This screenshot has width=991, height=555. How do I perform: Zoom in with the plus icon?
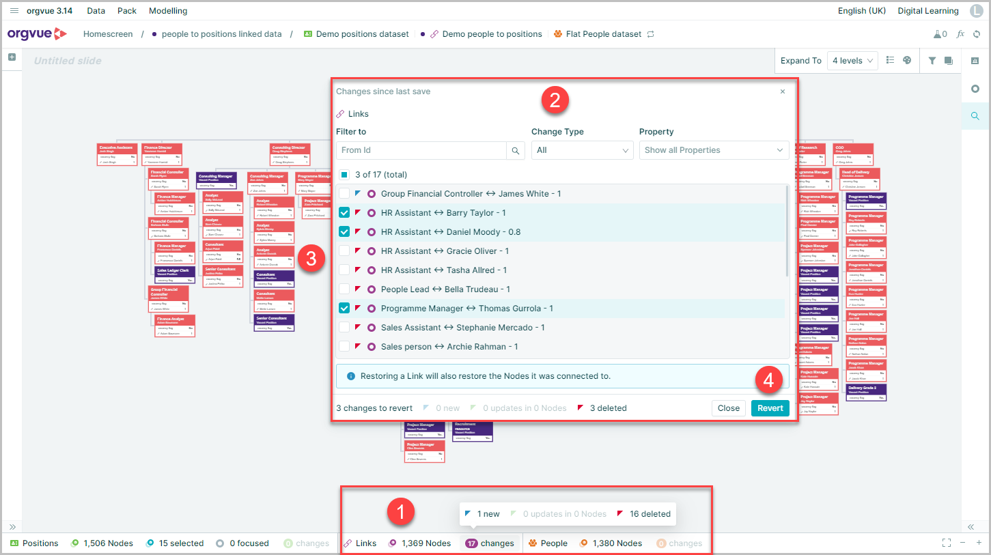point(979,543)
